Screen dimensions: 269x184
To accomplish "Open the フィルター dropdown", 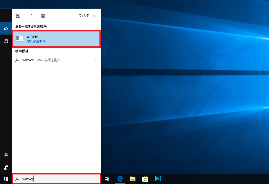I will [x=88, y=16].
